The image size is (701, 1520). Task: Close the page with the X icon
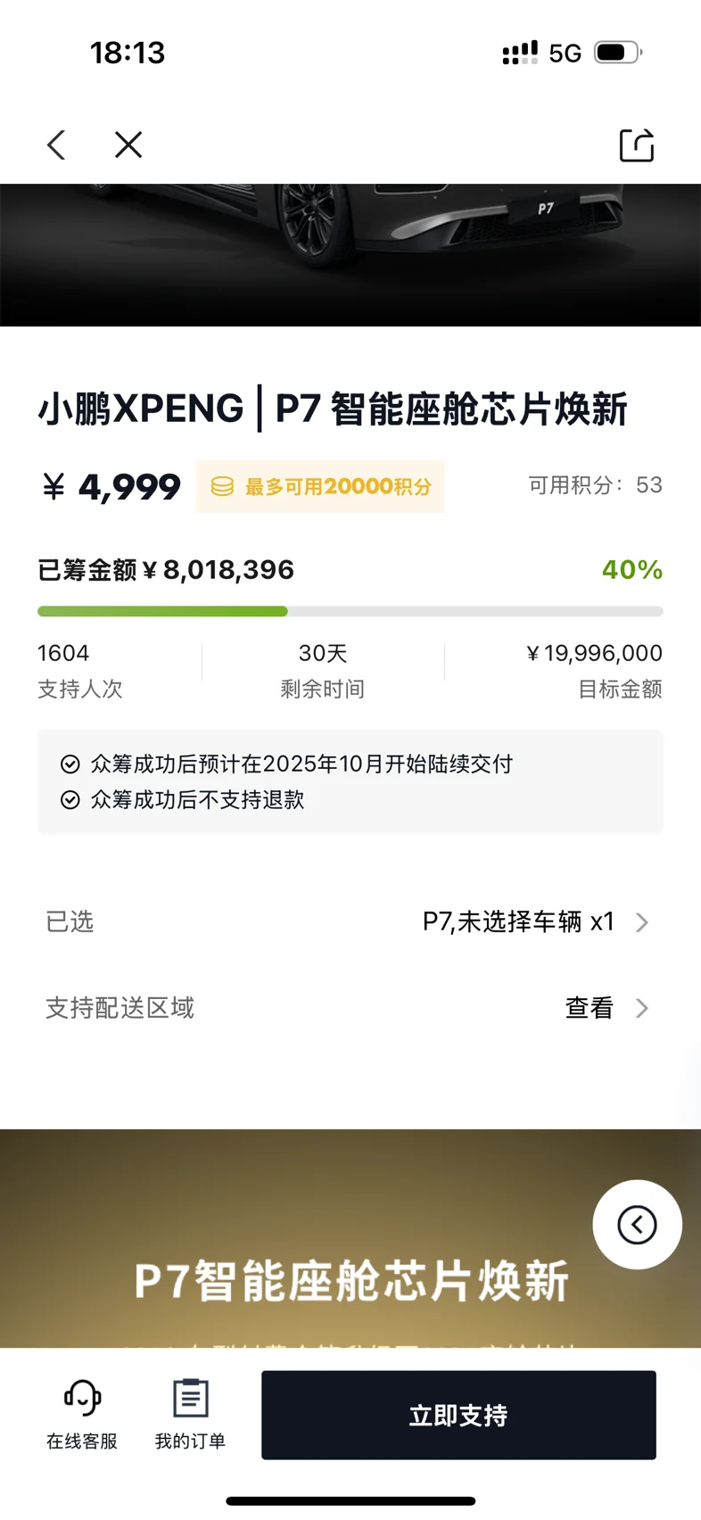[128, 145]
